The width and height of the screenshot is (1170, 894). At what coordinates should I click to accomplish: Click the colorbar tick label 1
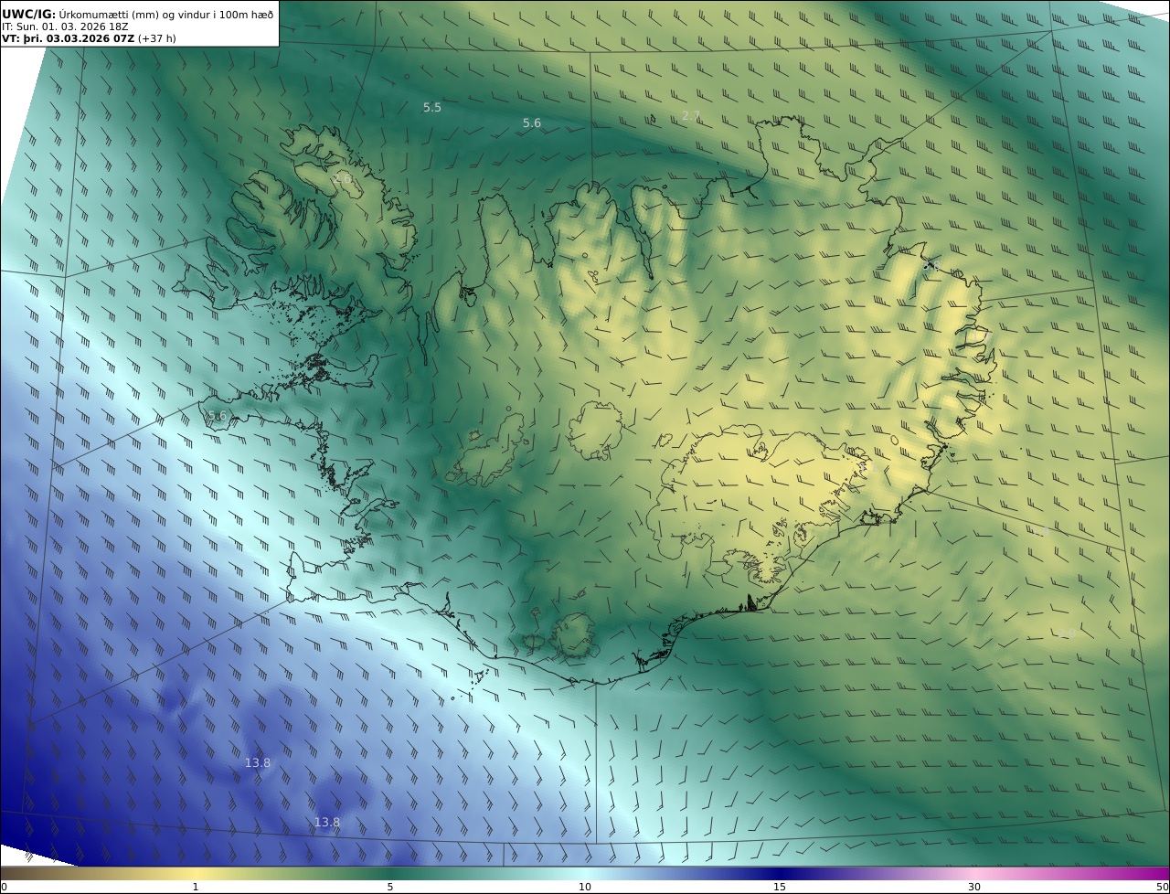(195, 887)
